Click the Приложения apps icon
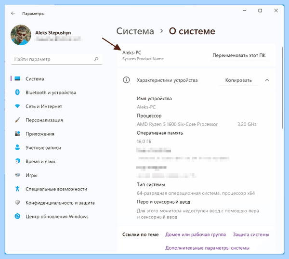The image size is (289, 259). coord(17,133)
